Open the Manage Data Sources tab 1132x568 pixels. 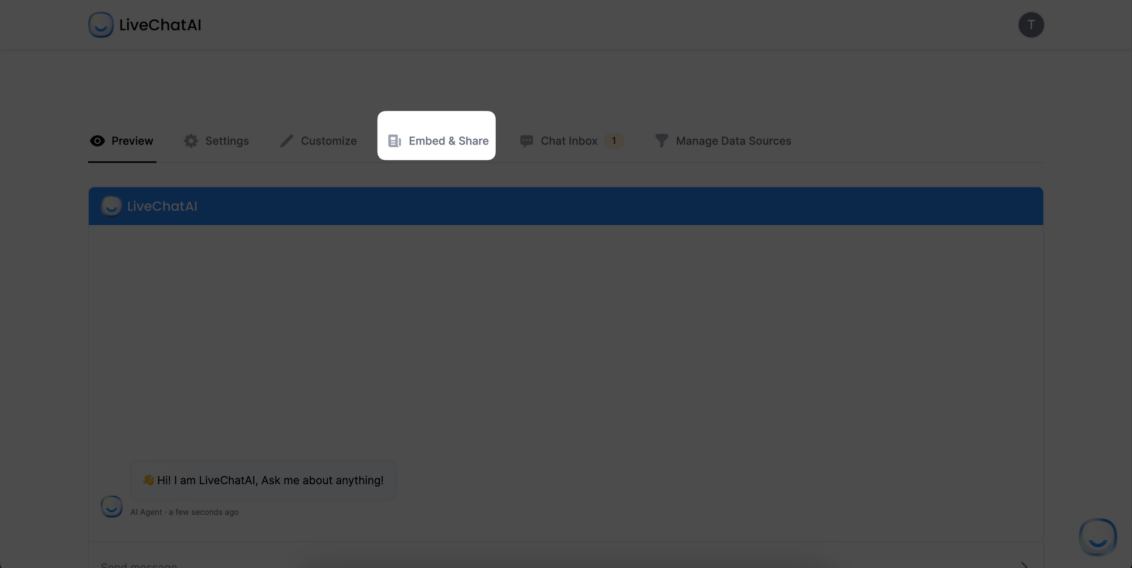pyautogui.click(x=723, y=141)
